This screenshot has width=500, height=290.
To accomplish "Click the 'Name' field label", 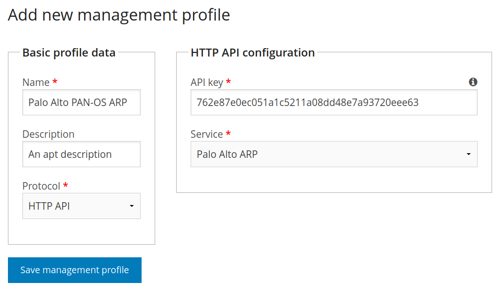I will tap(36, 82).
